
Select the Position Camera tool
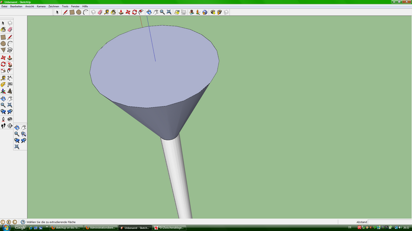(x=3, y=118)
